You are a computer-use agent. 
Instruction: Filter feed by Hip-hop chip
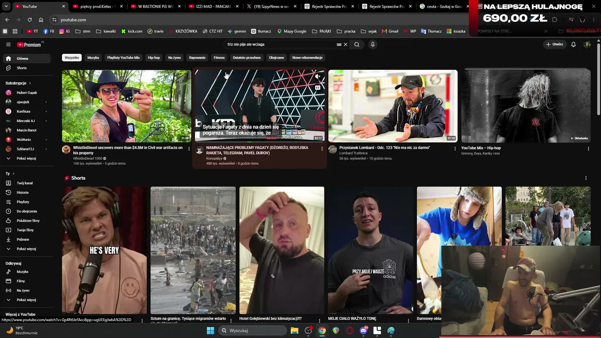(154, 58)
